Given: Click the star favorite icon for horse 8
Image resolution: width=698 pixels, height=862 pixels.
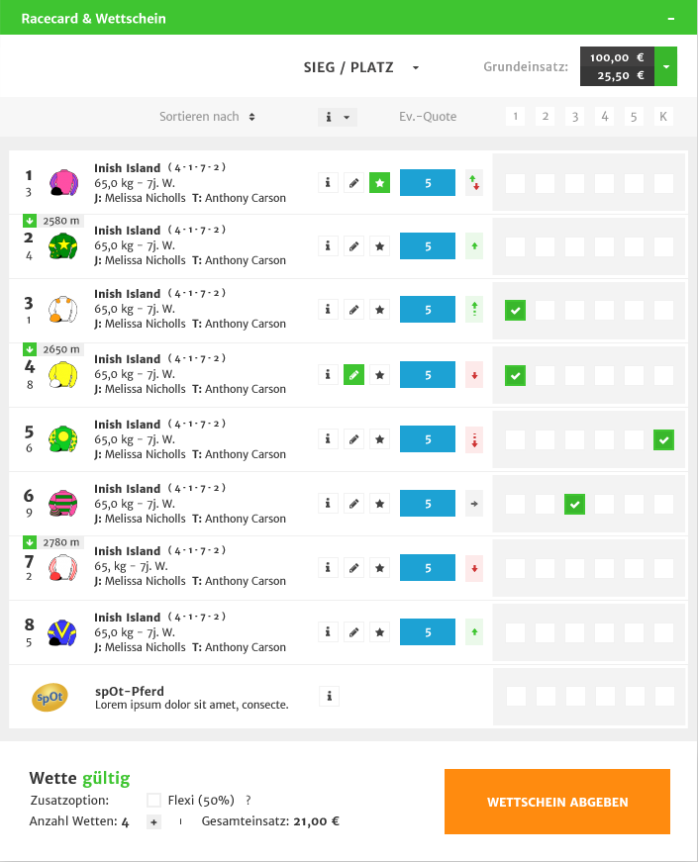Looking at the screenshot, I should click(379, 632).
